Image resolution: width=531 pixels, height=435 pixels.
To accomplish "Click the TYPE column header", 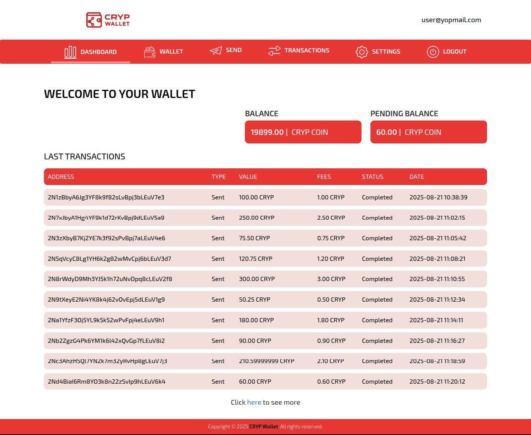I will coord(219,177).
